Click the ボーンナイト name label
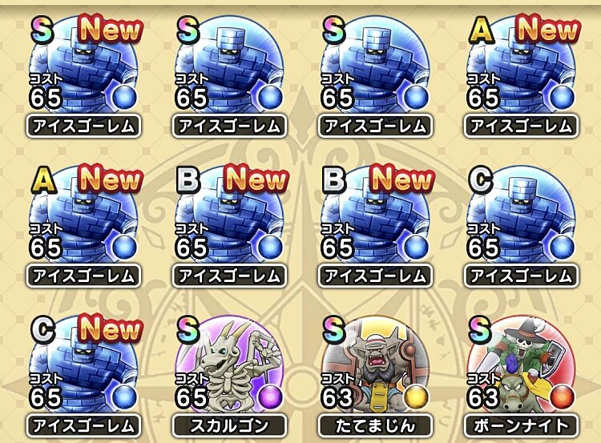Viewport: 601px width, 443px height. point(522,425)
